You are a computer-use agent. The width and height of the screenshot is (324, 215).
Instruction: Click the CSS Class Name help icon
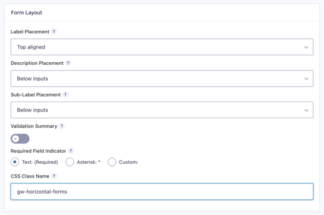click(54, 176)
